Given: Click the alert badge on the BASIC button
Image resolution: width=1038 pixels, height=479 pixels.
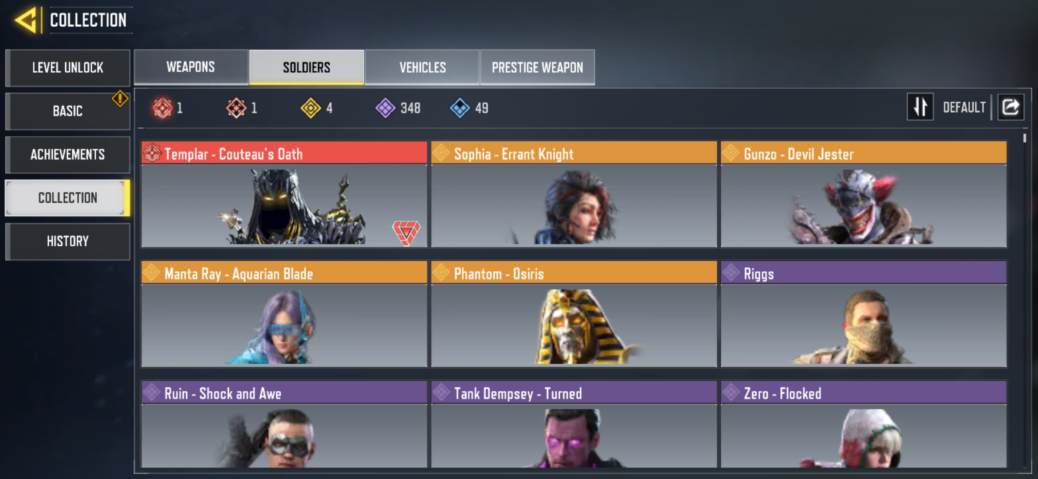Looking at the screenshot, I should coord(120,98).
